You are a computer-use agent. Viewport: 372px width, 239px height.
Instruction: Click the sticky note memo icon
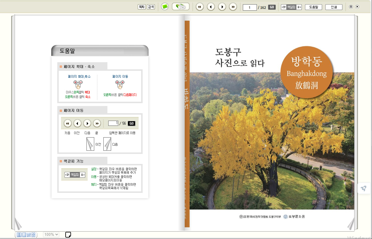[x=68, y=235]
